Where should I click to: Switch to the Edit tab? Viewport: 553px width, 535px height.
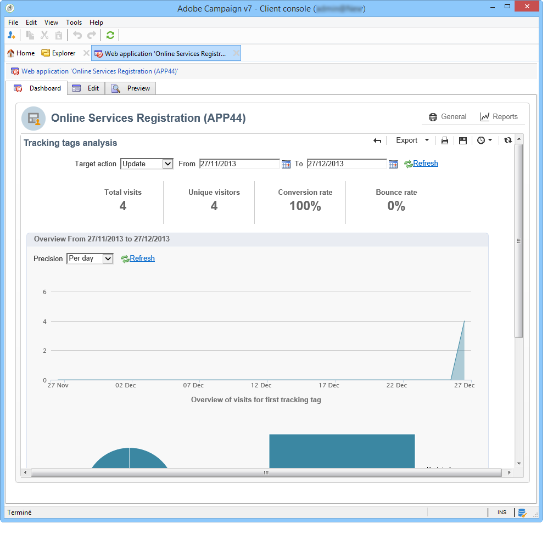coord(86,88)
